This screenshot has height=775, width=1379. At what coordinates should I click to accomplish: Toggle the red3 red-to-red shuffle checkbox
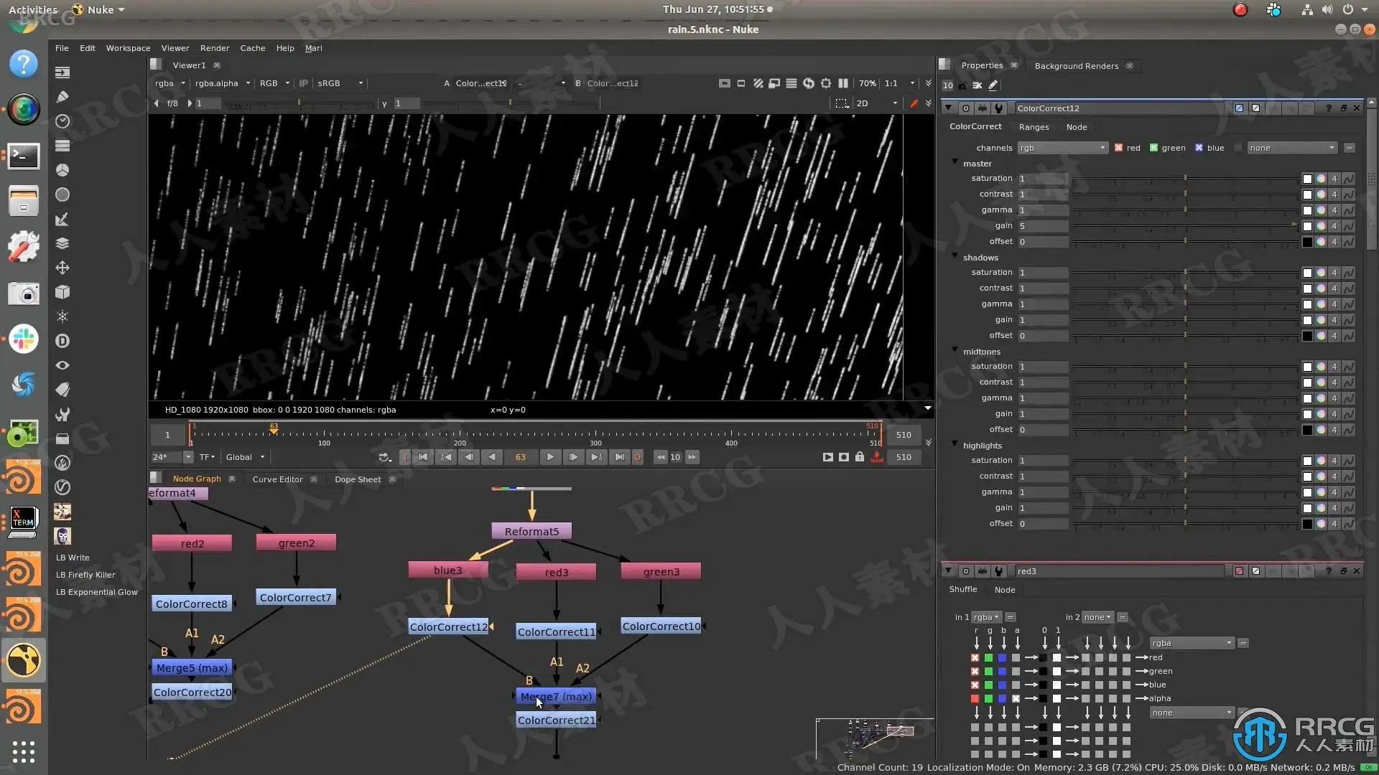[975, 658]
